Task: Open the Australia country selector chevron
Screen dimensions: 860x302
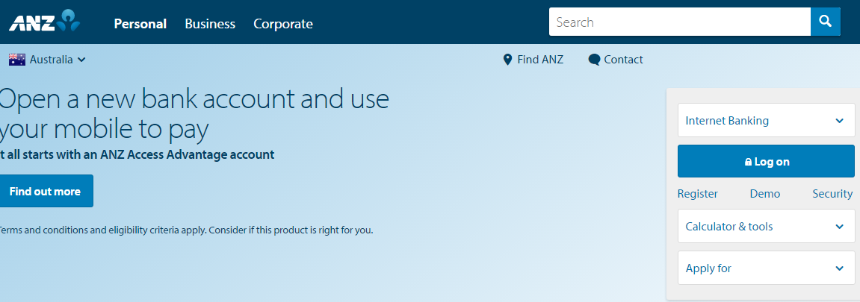Action: point(81,60)
